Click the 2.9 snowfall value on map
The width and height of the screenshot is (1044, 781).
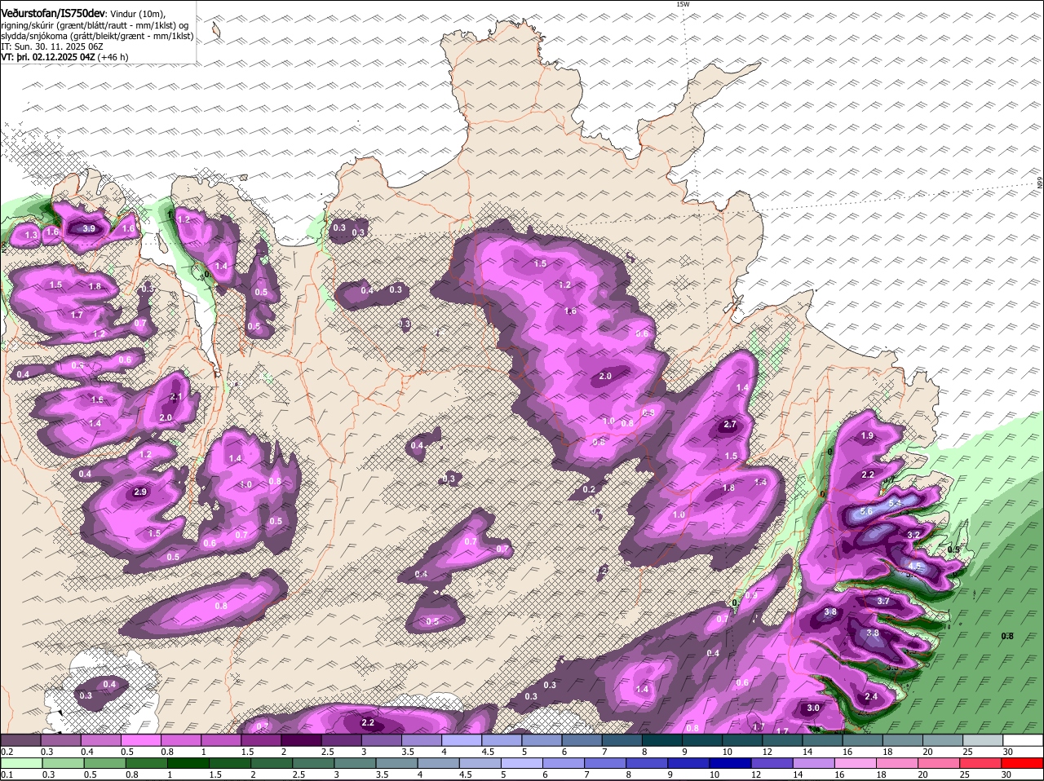139,492
